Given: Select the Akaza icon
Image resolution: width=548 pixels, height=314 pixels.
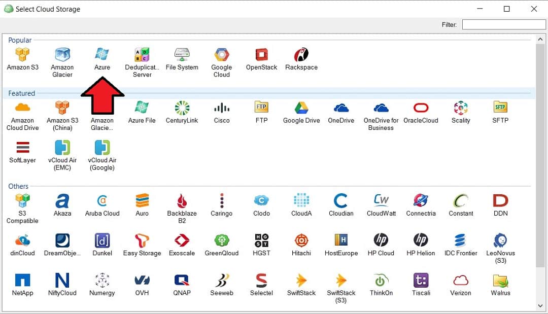Looking at the screenshot, I should coord(62,201).
